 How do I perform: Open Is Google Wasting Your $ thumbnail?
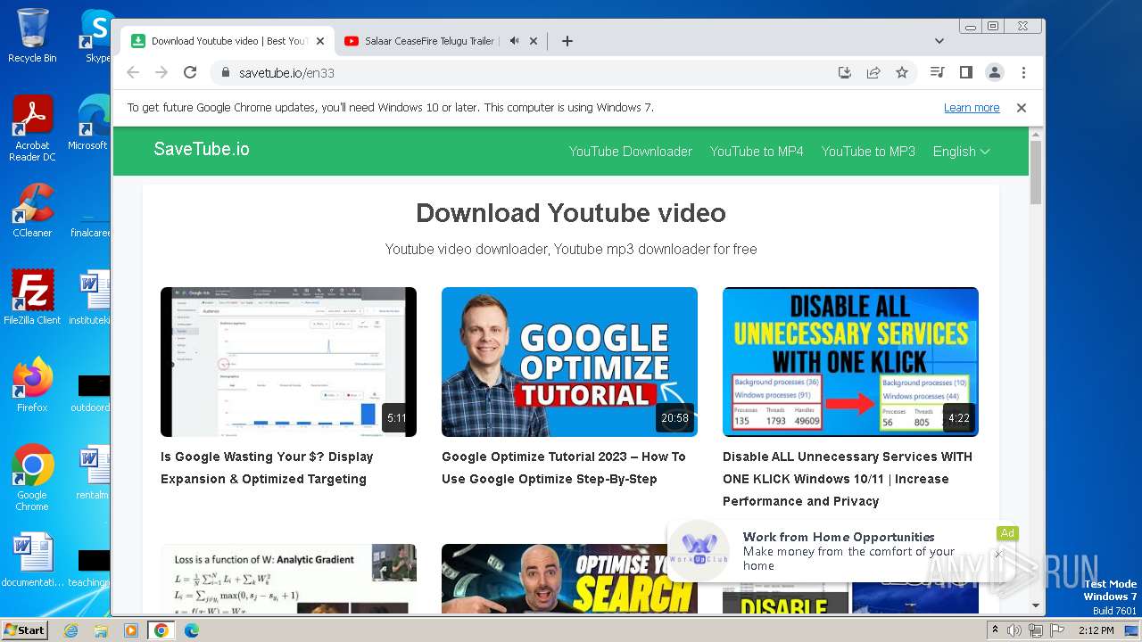[x=288, y=362]
